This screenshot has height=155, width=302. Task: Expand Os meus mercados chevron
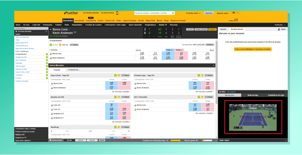46,31
